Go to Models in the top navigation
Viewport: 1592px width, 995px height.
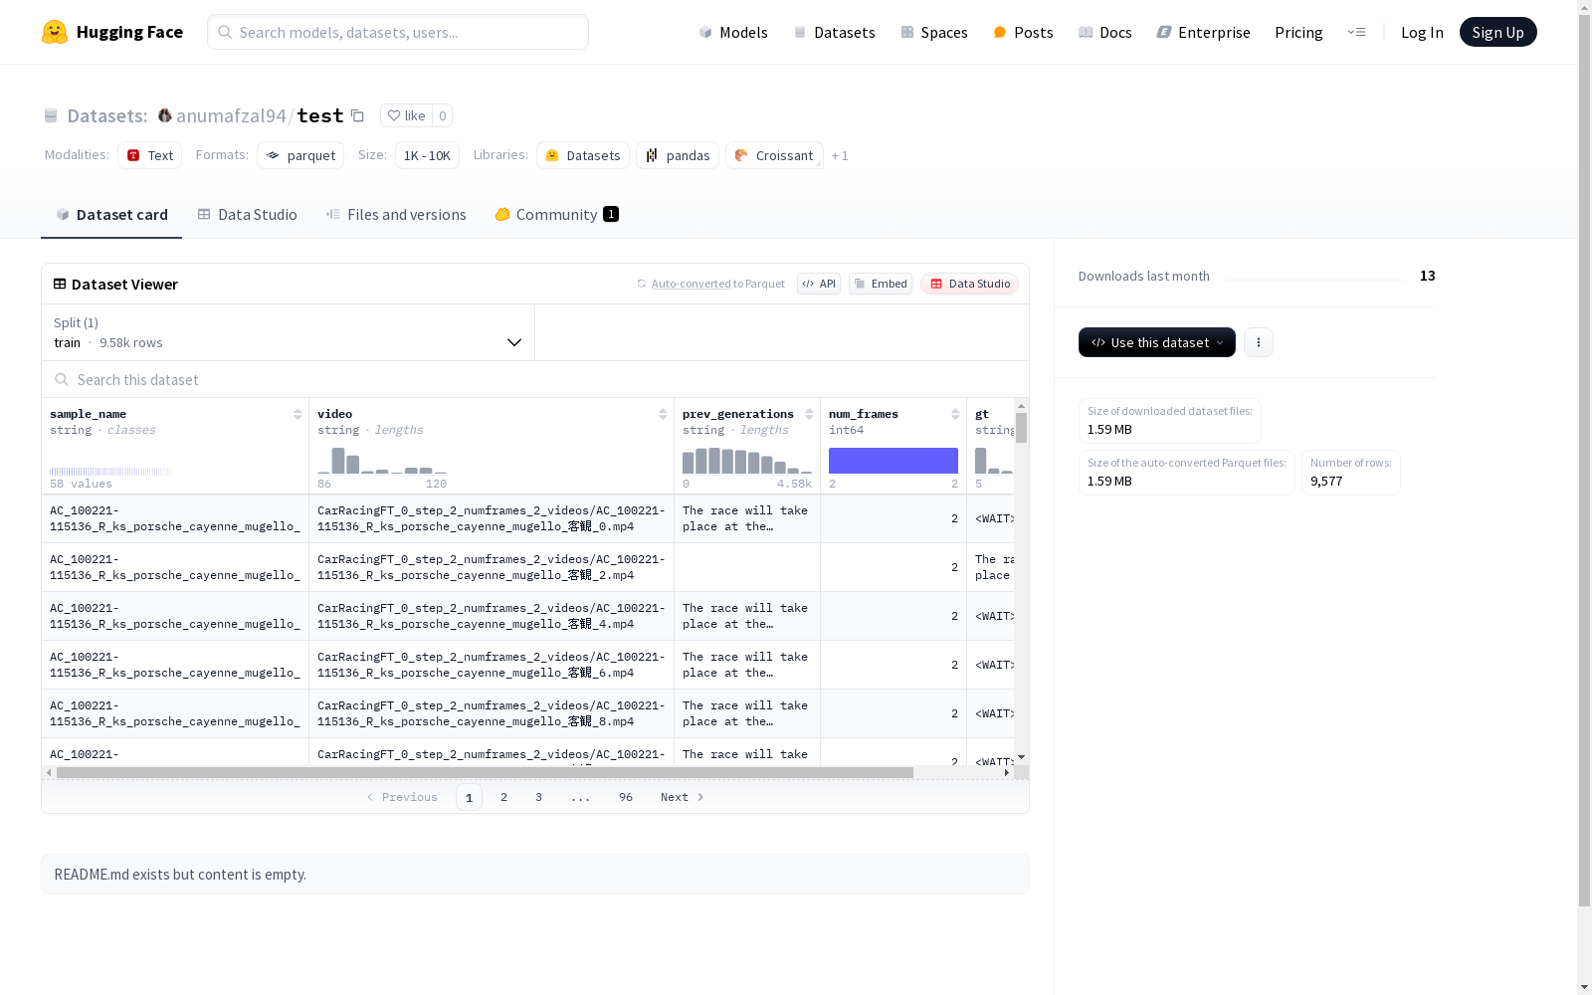(733, 32)
